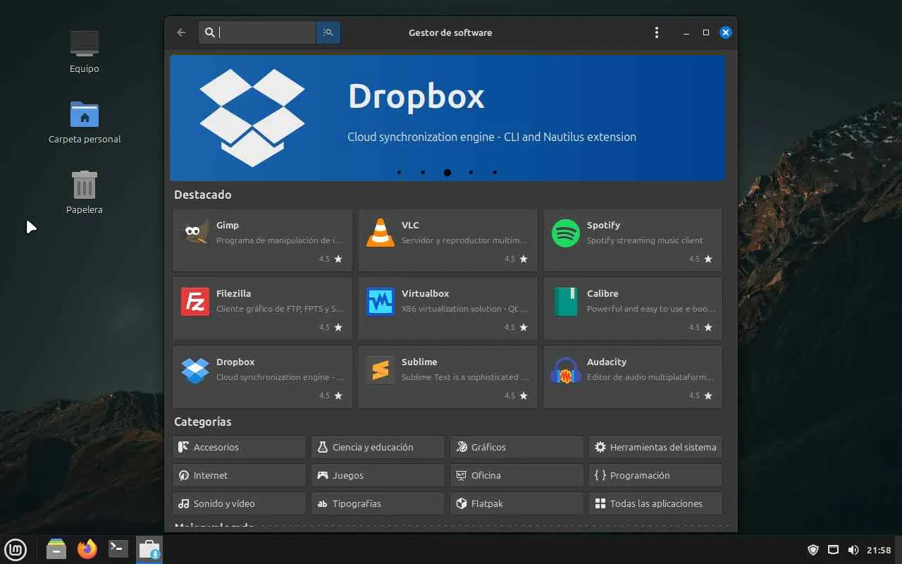
Task: Browse the Ciencia y educación category
Action: pos(378,447)
